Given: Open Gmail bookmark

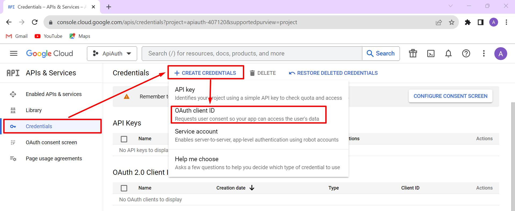Looking at the screenshot, I should pos(17,36).
